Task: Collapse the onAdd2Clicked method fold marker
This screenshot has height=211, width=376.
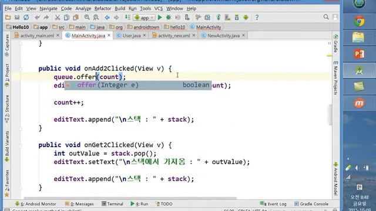Action: tap(21, 69)
